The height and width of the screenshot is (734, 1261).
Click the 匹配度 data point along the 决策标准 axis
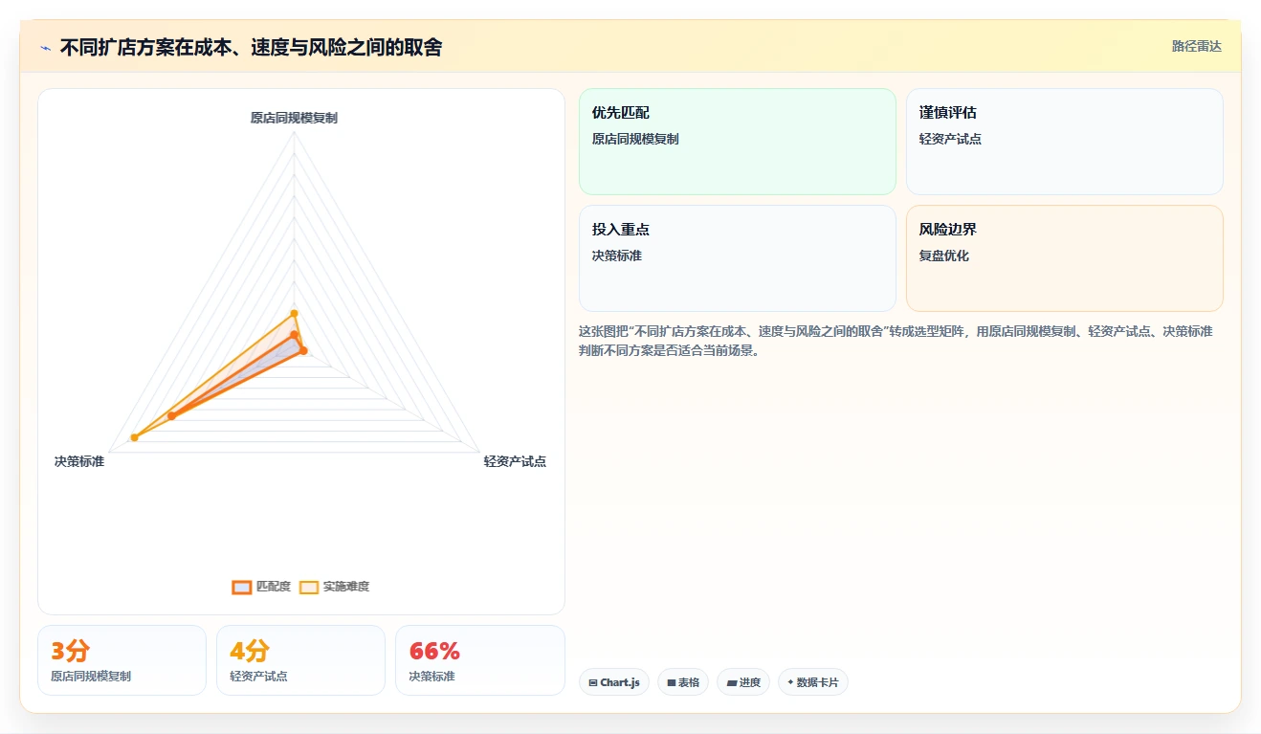[x=171, y=416]
